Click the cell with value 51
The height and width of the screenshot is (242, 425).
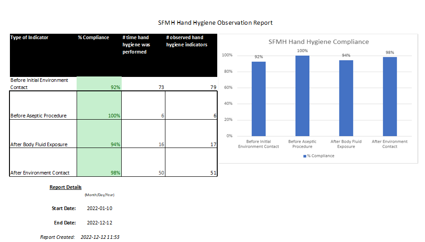(x=191, y=162)
